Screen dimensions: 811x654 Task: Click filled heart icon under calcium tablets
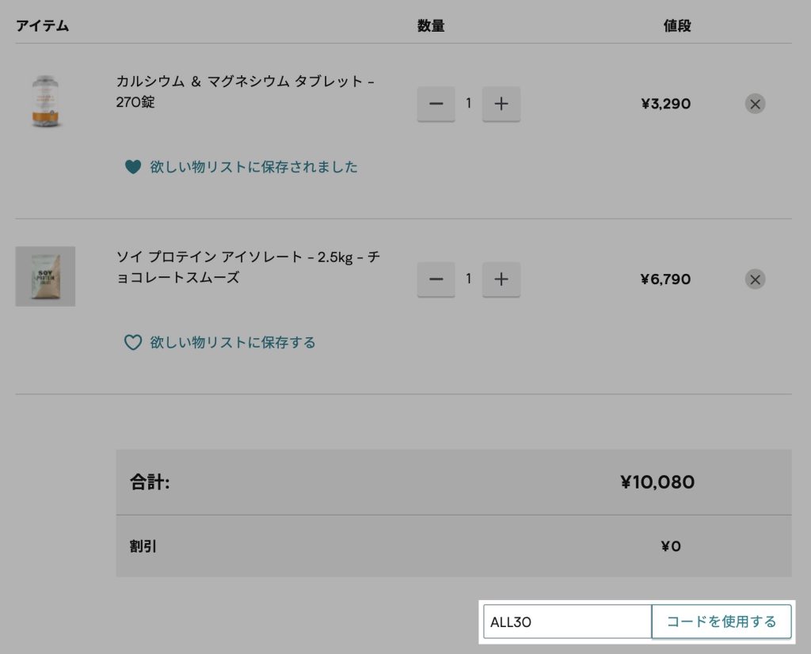click(133, 167)
